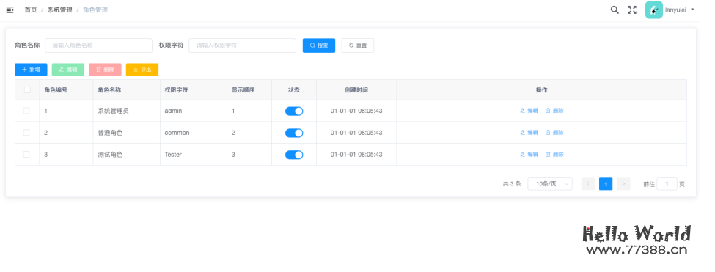
Task: Click the lanyulei username text
Action: click(676, 10)
